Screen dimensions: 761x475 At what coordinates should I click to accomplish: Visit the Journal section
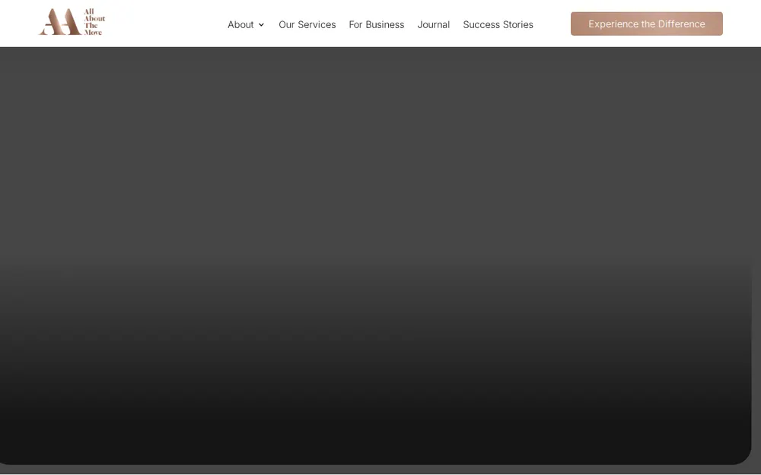[x=434, y=24]
